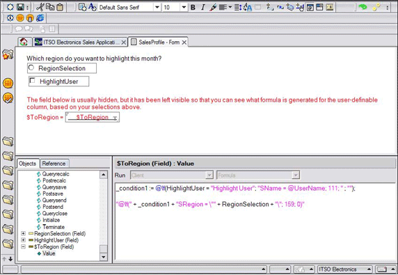Expand RegionSelection (Field) node
Screen dimensions: 398x275
coord(23,233)
